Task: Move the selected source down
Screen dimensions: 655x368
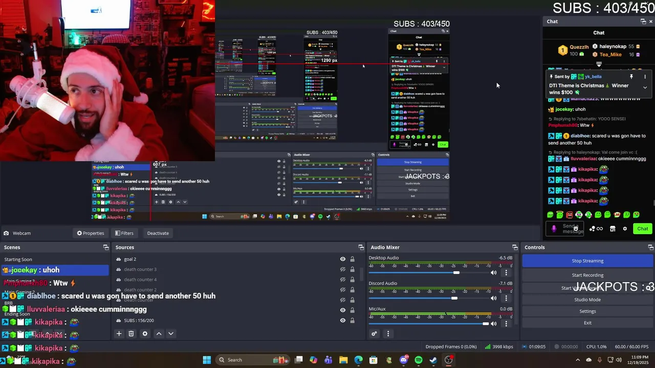Action: point(171,334)
